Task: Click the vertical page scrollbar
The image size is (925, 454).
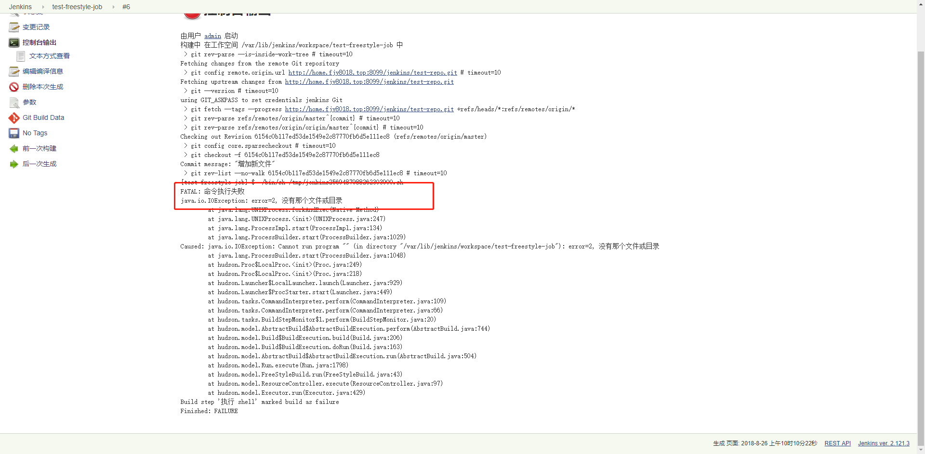Action: pyautogui.click(x=921, y=241)
